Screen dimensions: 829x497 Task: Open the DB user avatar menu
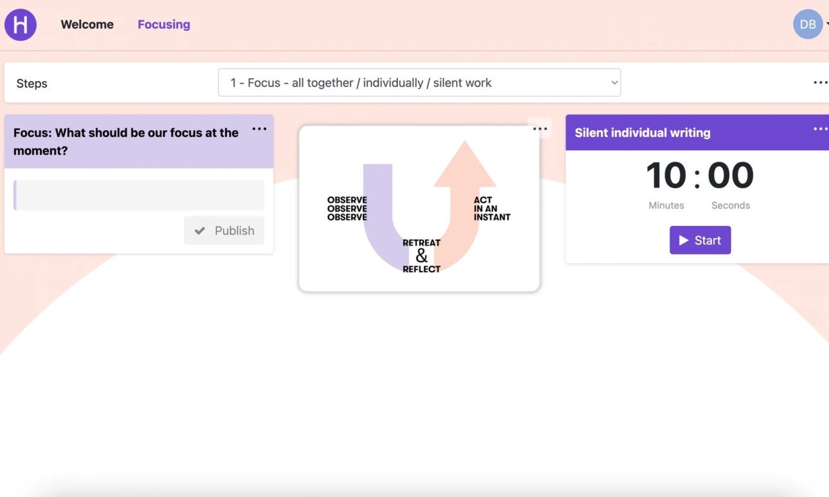click(808, 24)
